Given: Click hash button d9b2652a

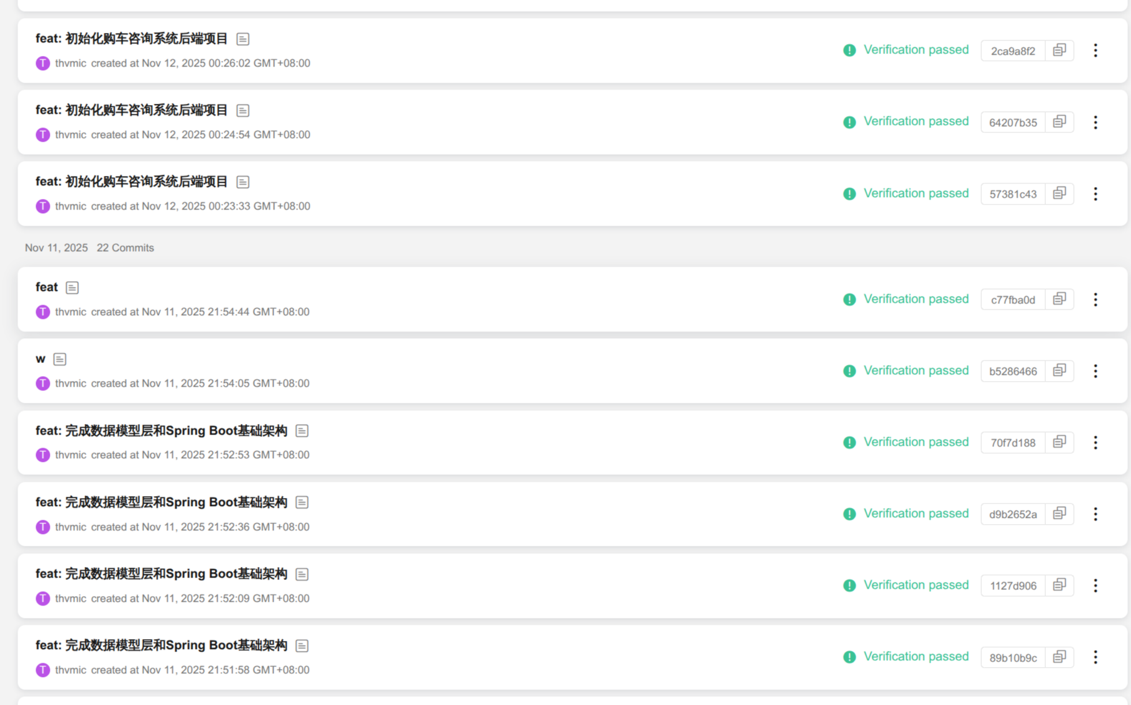Looking at the screenshot, I should click(1013, 514).
